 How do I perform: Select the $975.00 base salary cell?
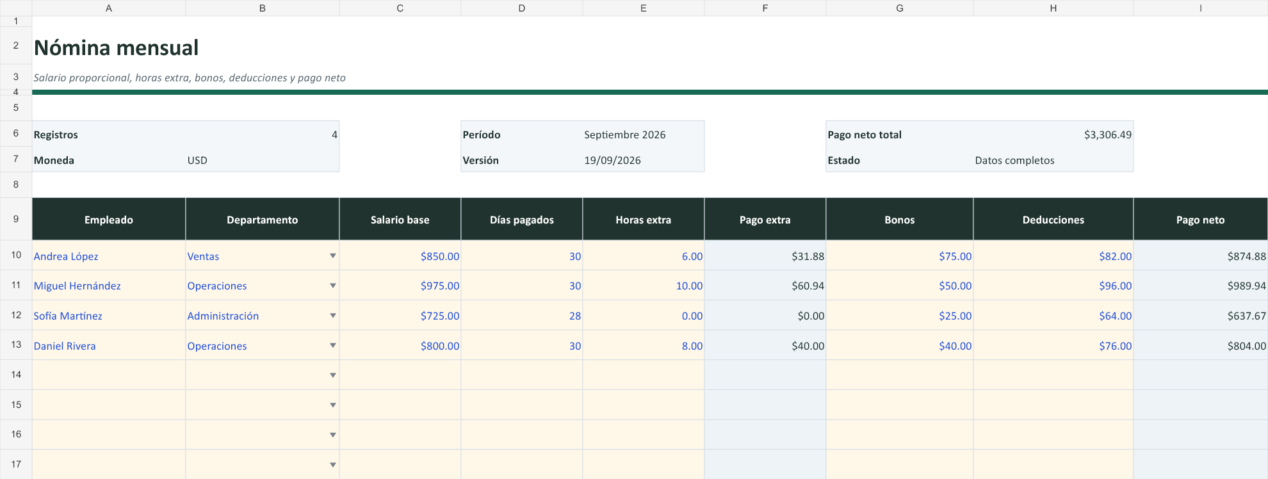400,286
